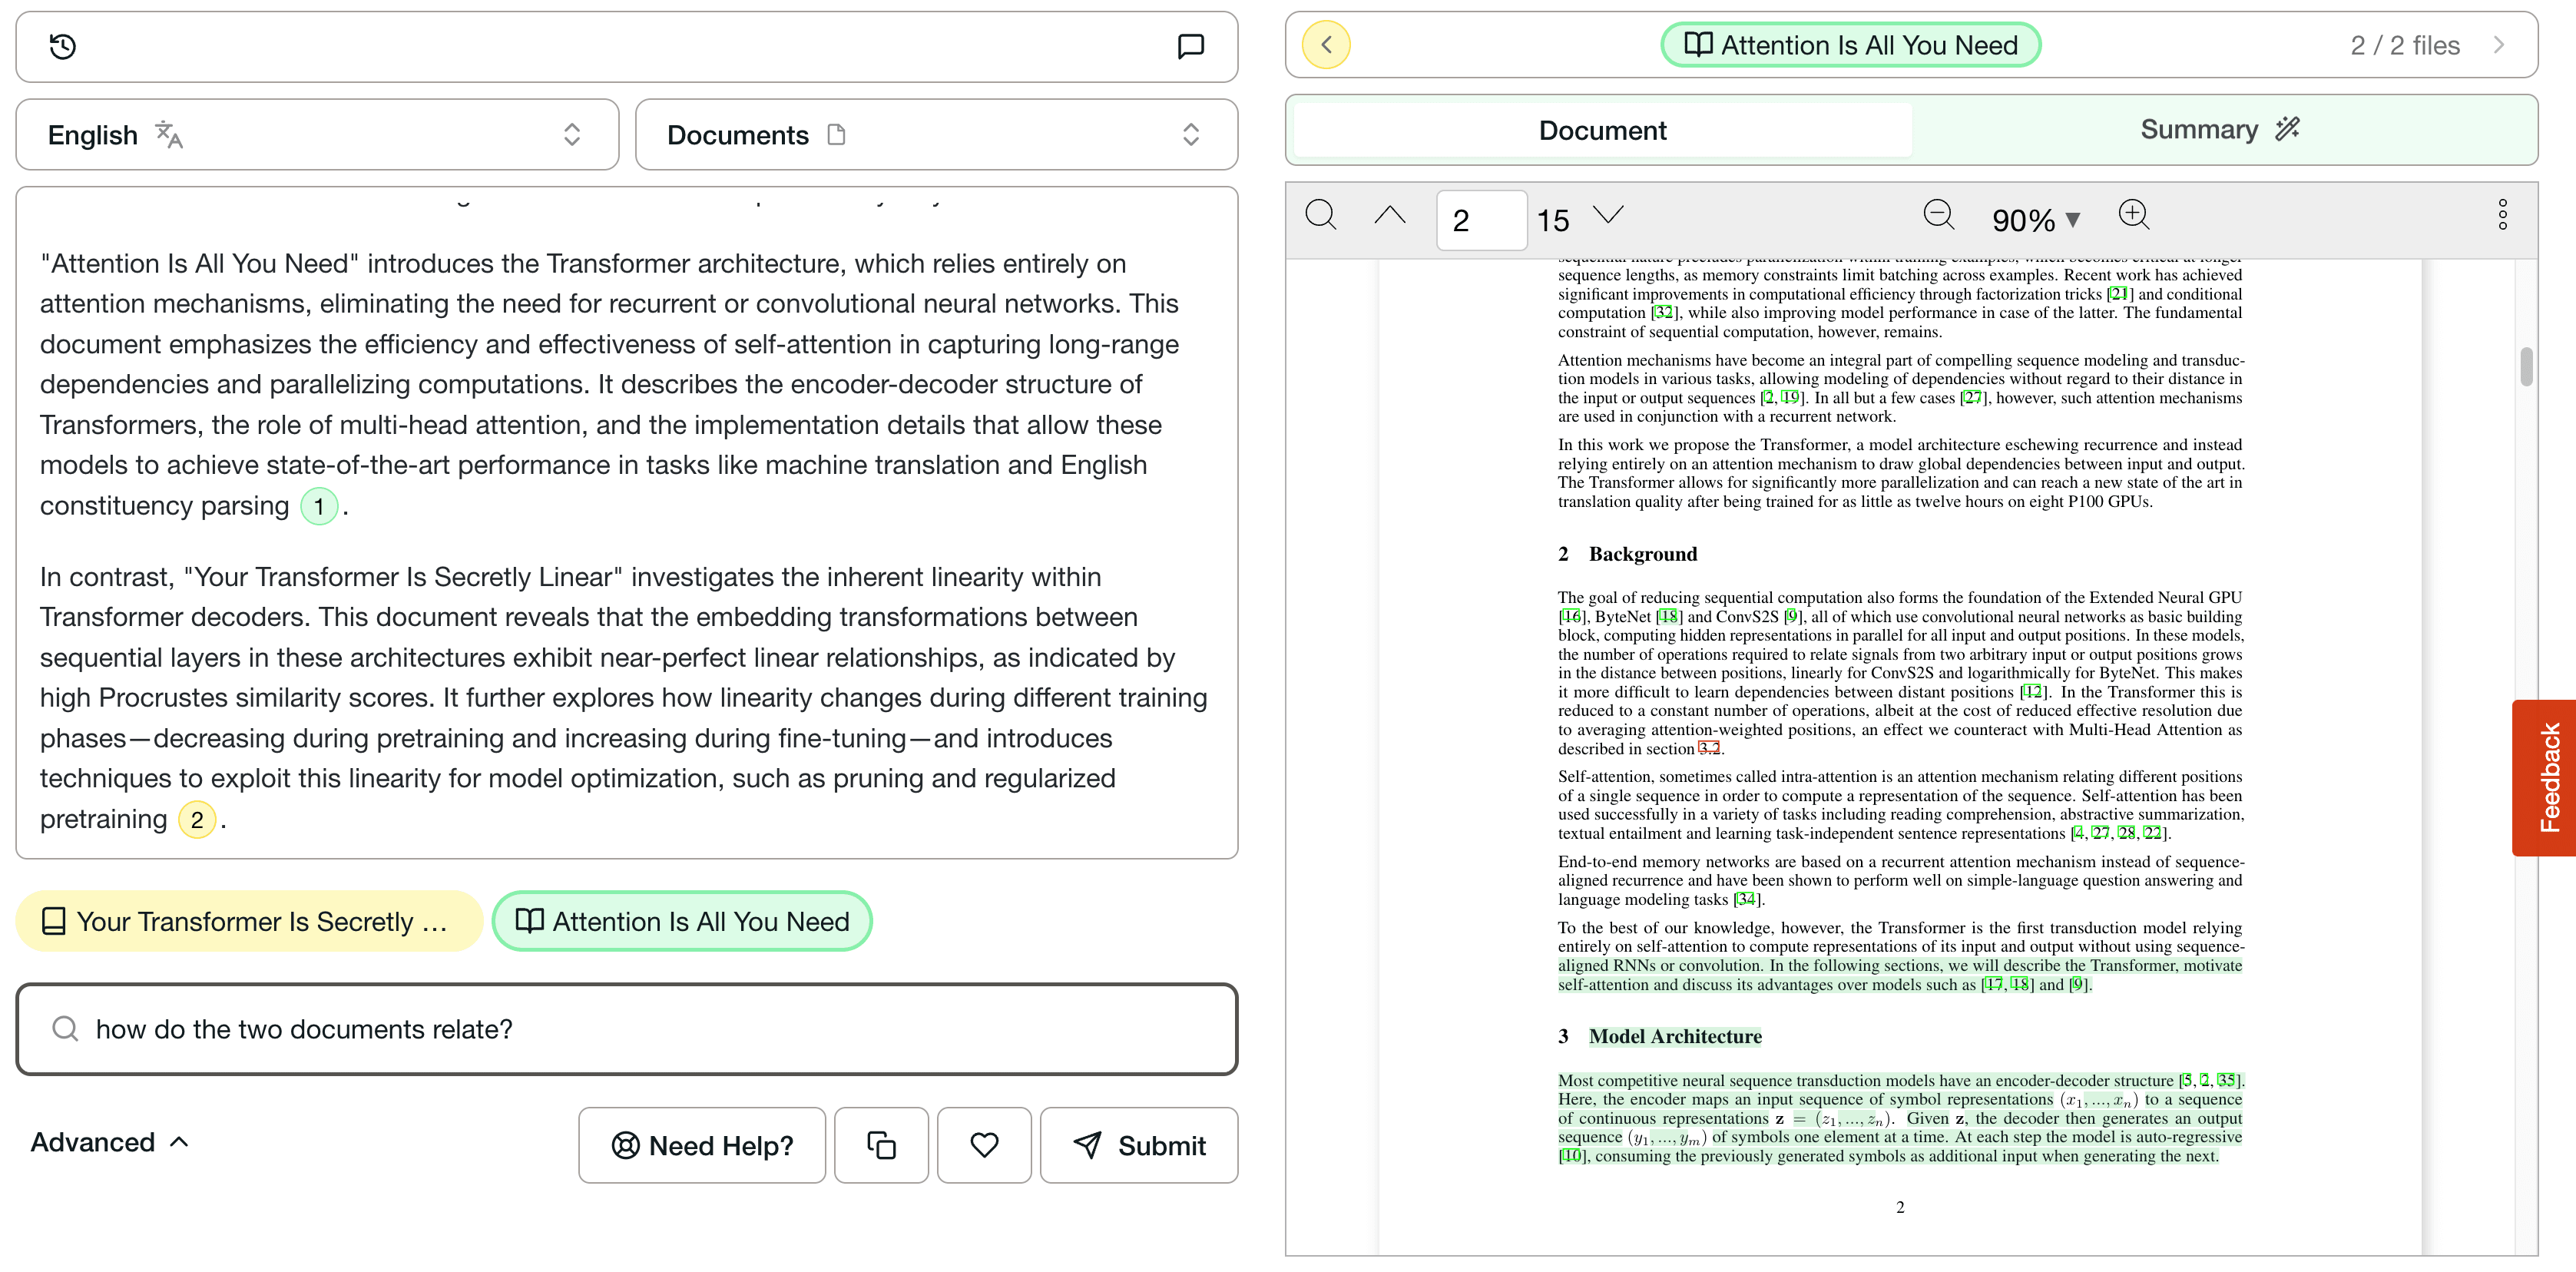
Task: Open the Feedback side tab
Action: point(2546,778)
